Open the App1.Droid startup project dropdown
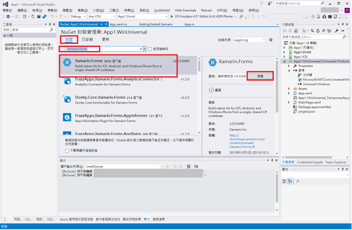Image resolution: width=352 pixels, height=230 pixels. 143,16
